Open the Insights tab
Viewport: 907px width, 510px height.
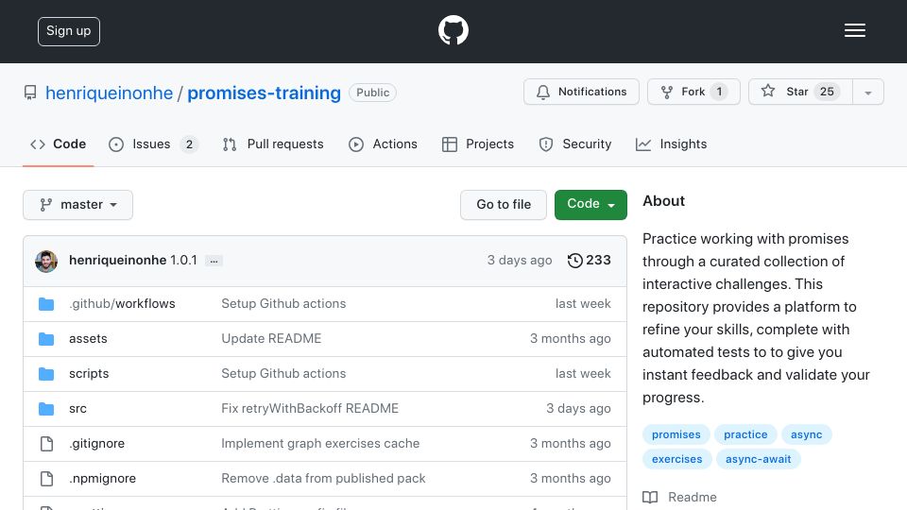coord(671,144)
